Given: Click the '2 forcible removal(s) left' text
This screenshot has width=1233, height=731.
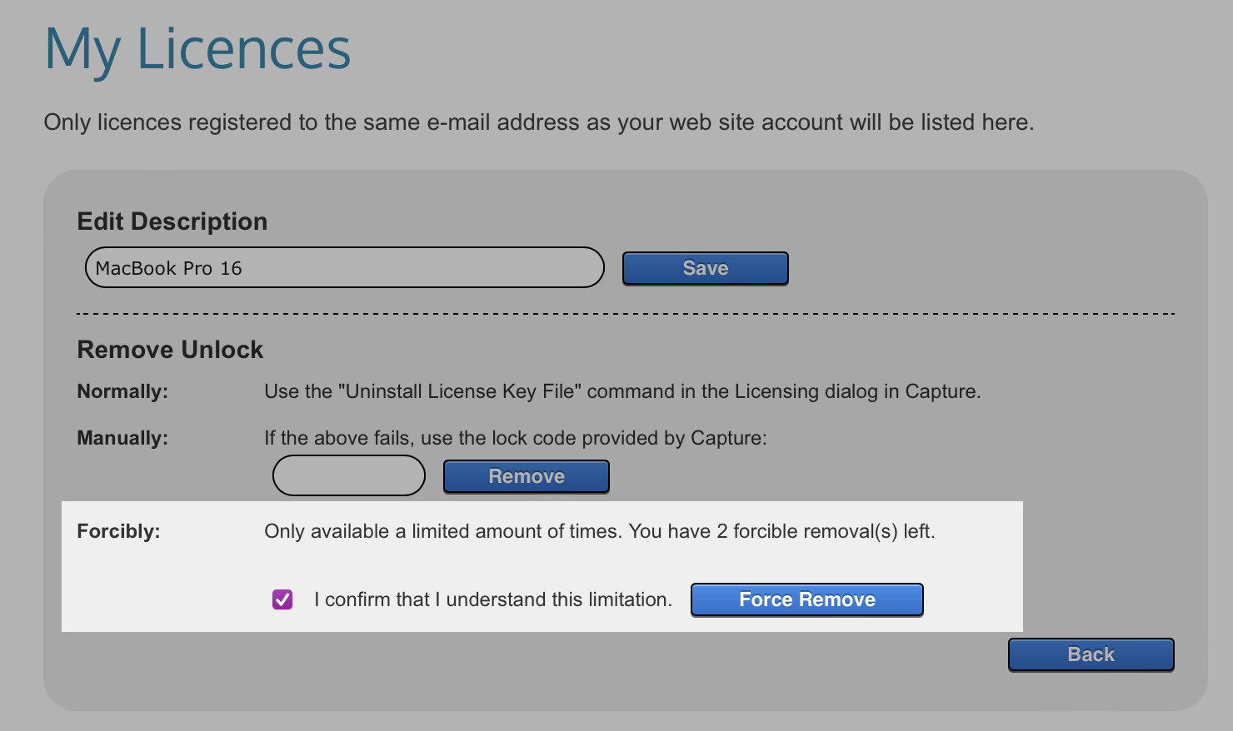Looking at the screenshot, I should (825, 531).
